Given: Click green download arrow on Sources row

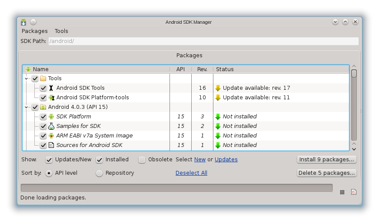Looking at the screenshot, I should point(218,145).
